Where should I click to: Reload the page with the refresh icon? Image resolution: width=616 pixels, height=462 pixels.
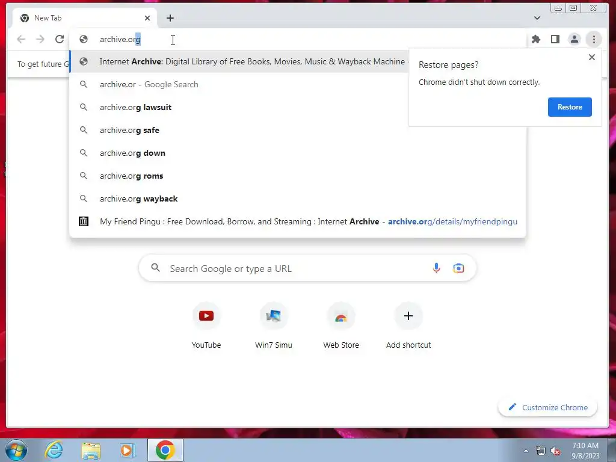60,39
